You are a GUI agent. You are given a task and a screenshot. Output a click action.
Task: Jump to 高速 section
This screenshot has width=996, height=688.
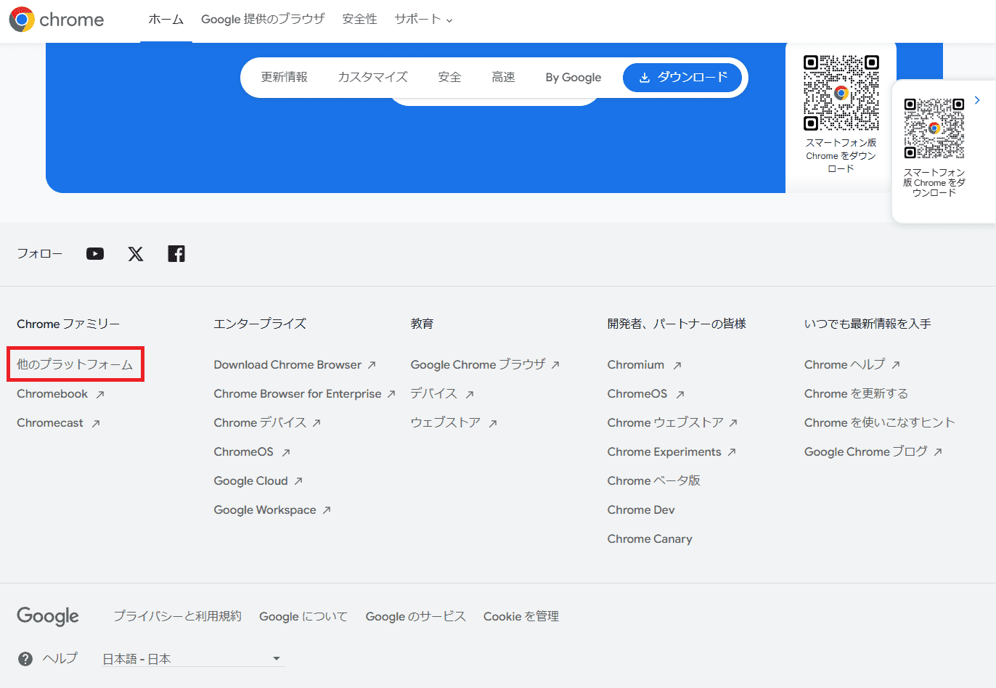(504, 77)
